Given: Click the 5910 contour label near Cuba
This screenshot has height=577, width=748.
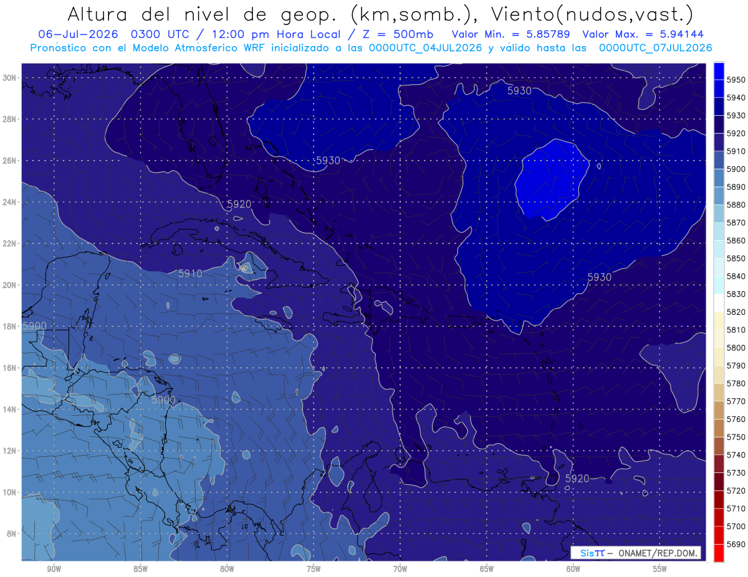Looking at the screenshot, I should [190, 273].
